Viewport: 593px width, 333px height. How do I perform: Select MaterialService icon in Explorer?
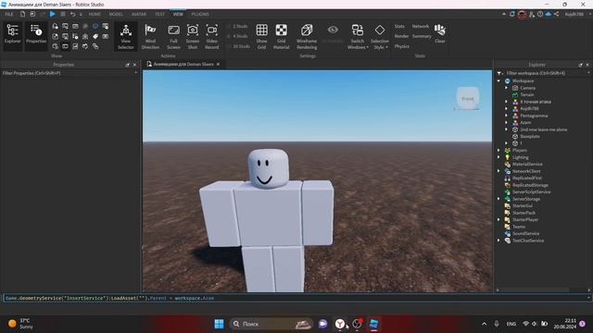point(508,165)
